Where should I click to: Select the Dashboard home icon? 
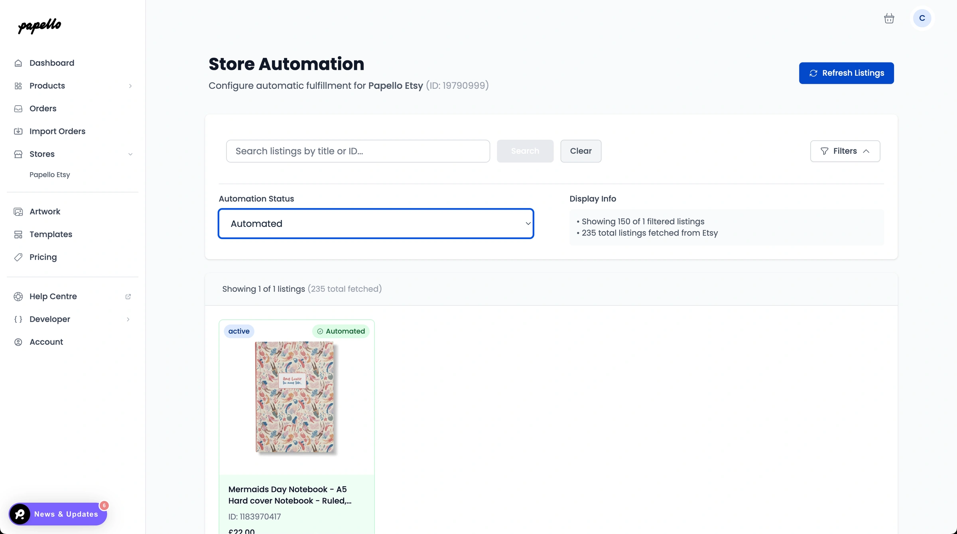(19, 63)
